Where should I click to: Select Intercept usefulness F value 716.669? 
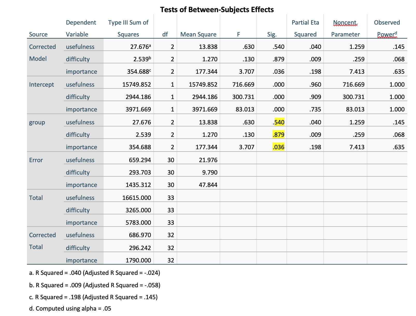[x=243, y=85]
